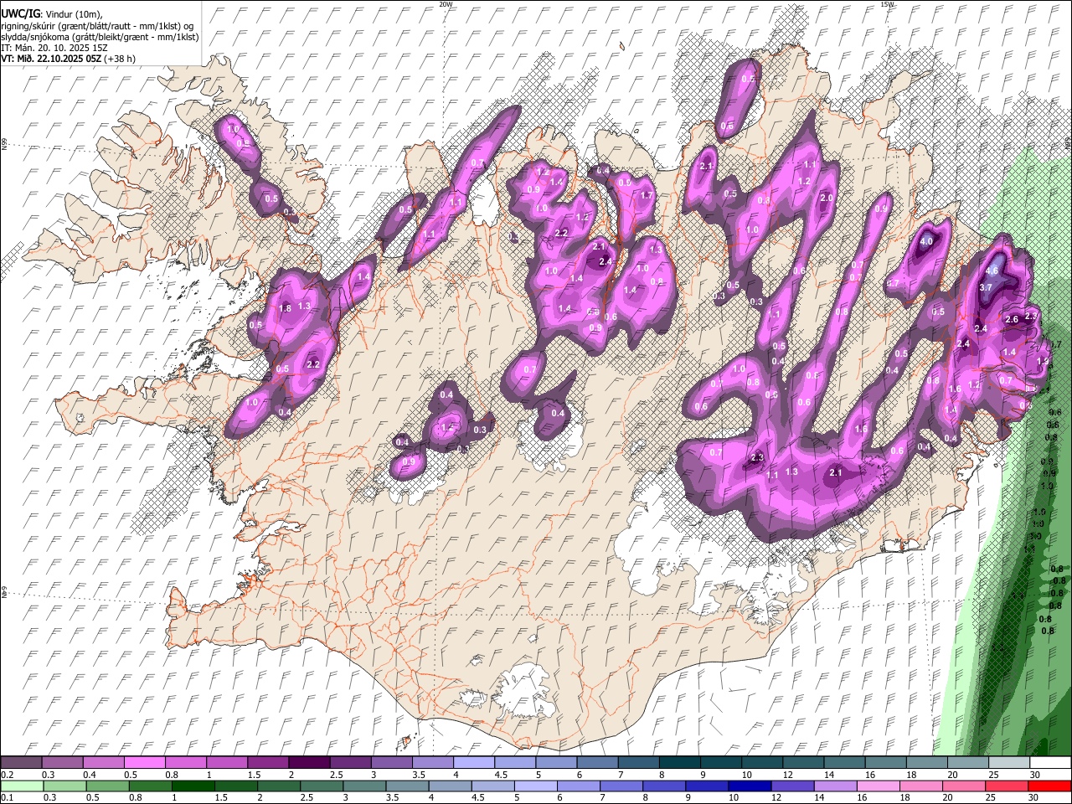Screen dimensions: 1072x804
Task: Pick the 25–30 red-pink swatch, bottom legend row
Action: coord(1008,786)
